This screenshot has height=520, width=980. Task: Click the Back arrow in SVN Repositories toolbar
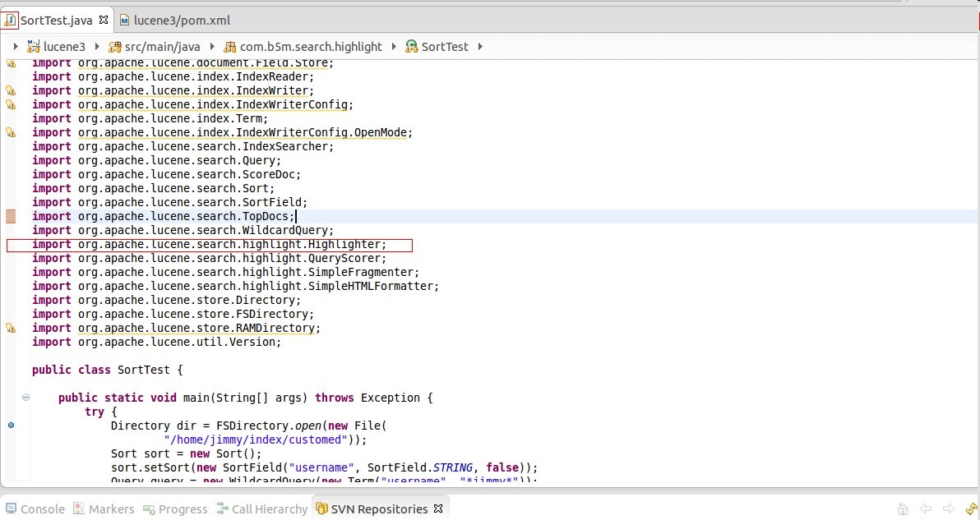pos(926,508)
